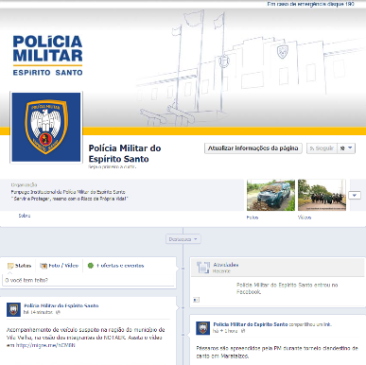
Task: Click the page title Polícia Militar do Espírito Santo
Action: 125,153
